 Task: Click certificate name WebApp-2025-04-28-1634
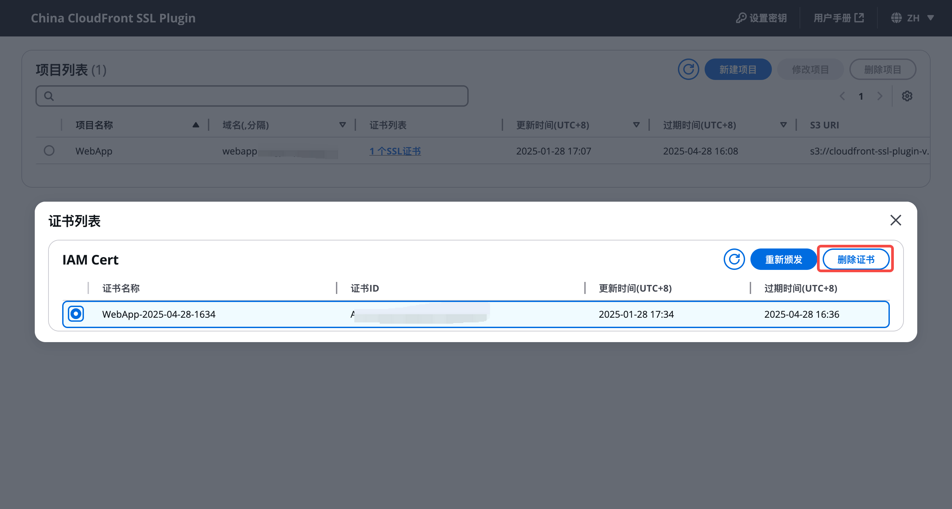click(158, 314)
